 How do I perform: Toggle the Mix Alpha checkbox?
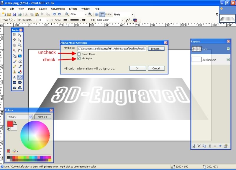tap(79, 58)
